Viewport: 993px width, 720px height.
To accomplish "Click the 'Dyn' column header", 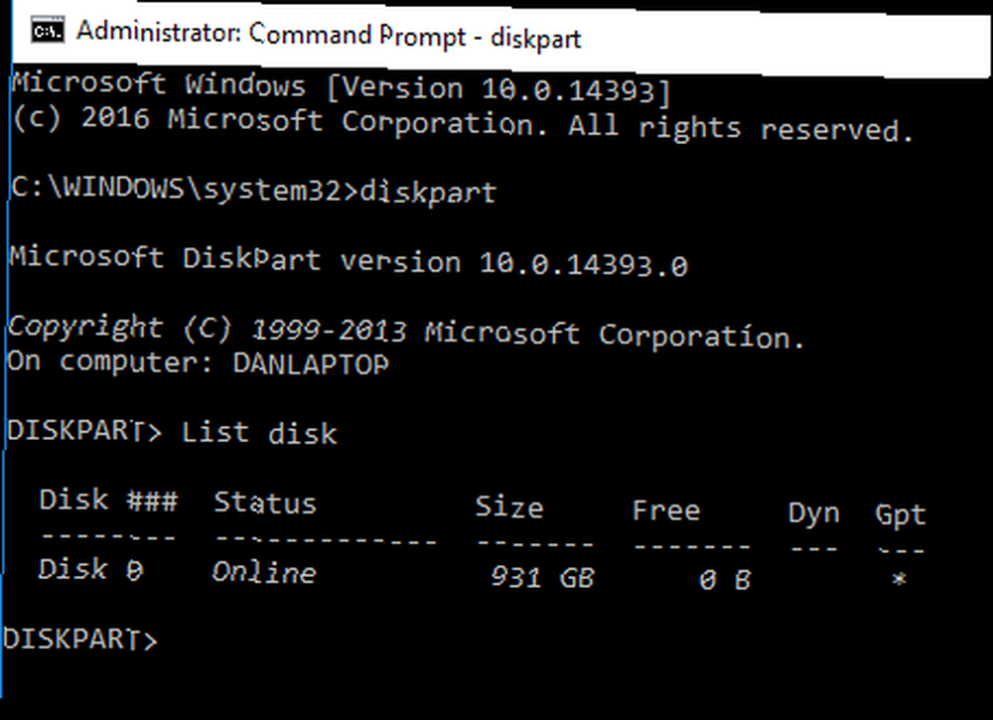I will (814, 512).
